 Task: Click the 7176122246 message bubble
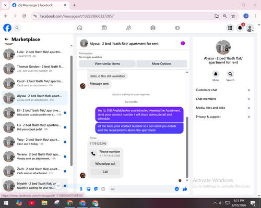[98, 144]
